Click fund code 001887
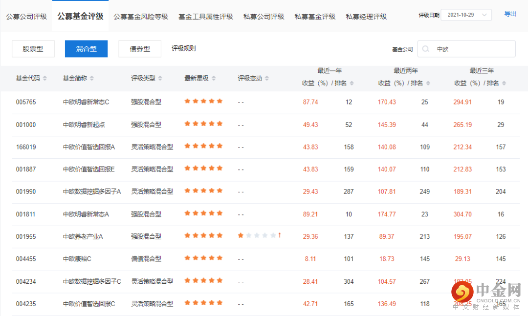The image size is (528, 316). pyautogui.click(x=26, y=169)
